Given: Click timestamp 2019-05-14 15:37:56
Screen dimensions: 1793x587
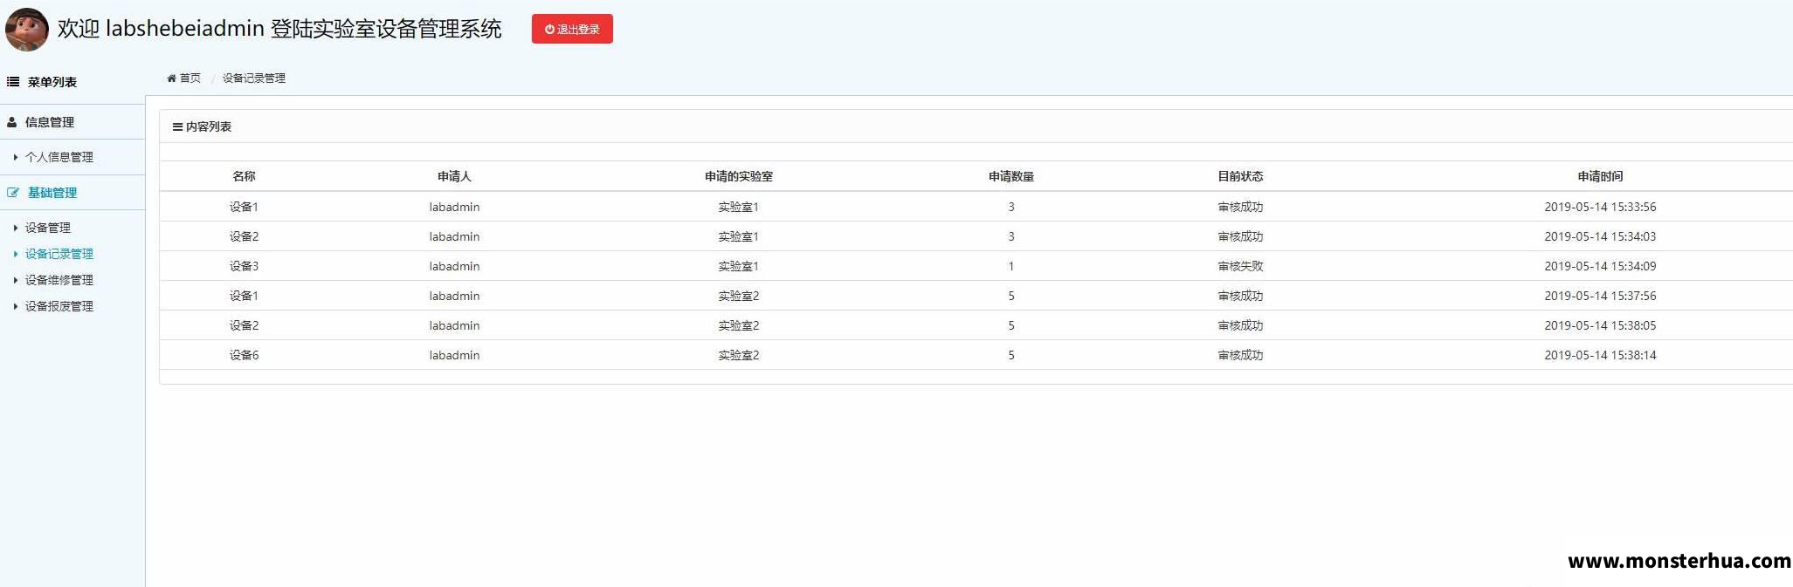Looking at the screenshot, I should (x=1600, y=296).
